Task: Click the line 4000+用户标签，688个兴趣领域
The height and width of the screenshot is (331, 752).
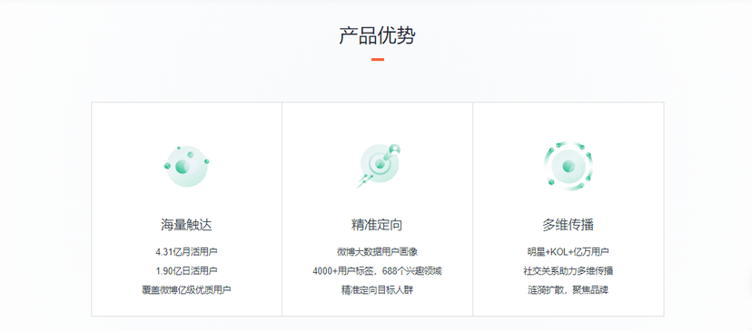Action: (377, 270)
